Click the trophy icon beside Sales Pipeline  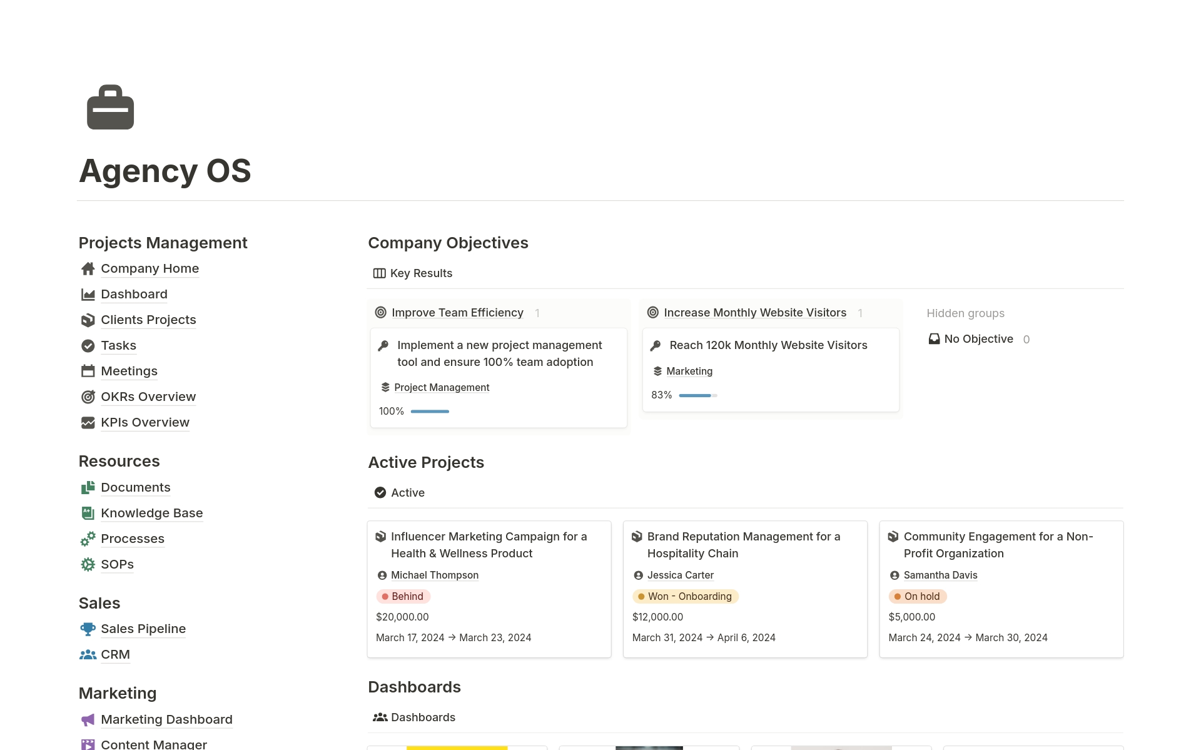(x=88, y=629)
